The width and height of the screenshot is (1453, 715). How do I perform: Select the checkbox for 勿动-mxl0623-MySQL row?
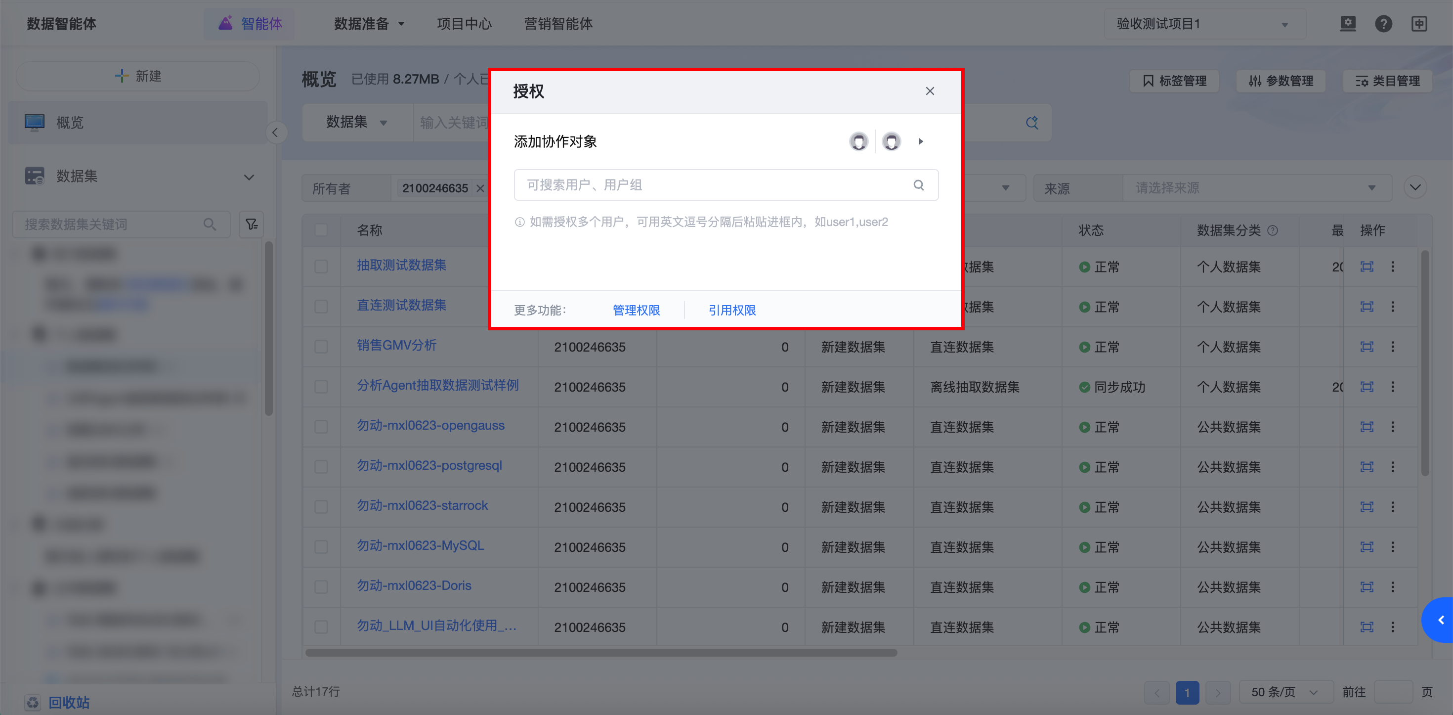point(322,547)
